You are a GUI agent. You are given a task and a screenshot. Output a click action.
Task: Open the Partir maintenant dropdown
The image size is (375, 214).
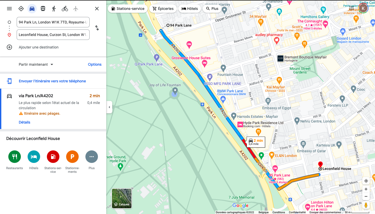click(36, 64)
